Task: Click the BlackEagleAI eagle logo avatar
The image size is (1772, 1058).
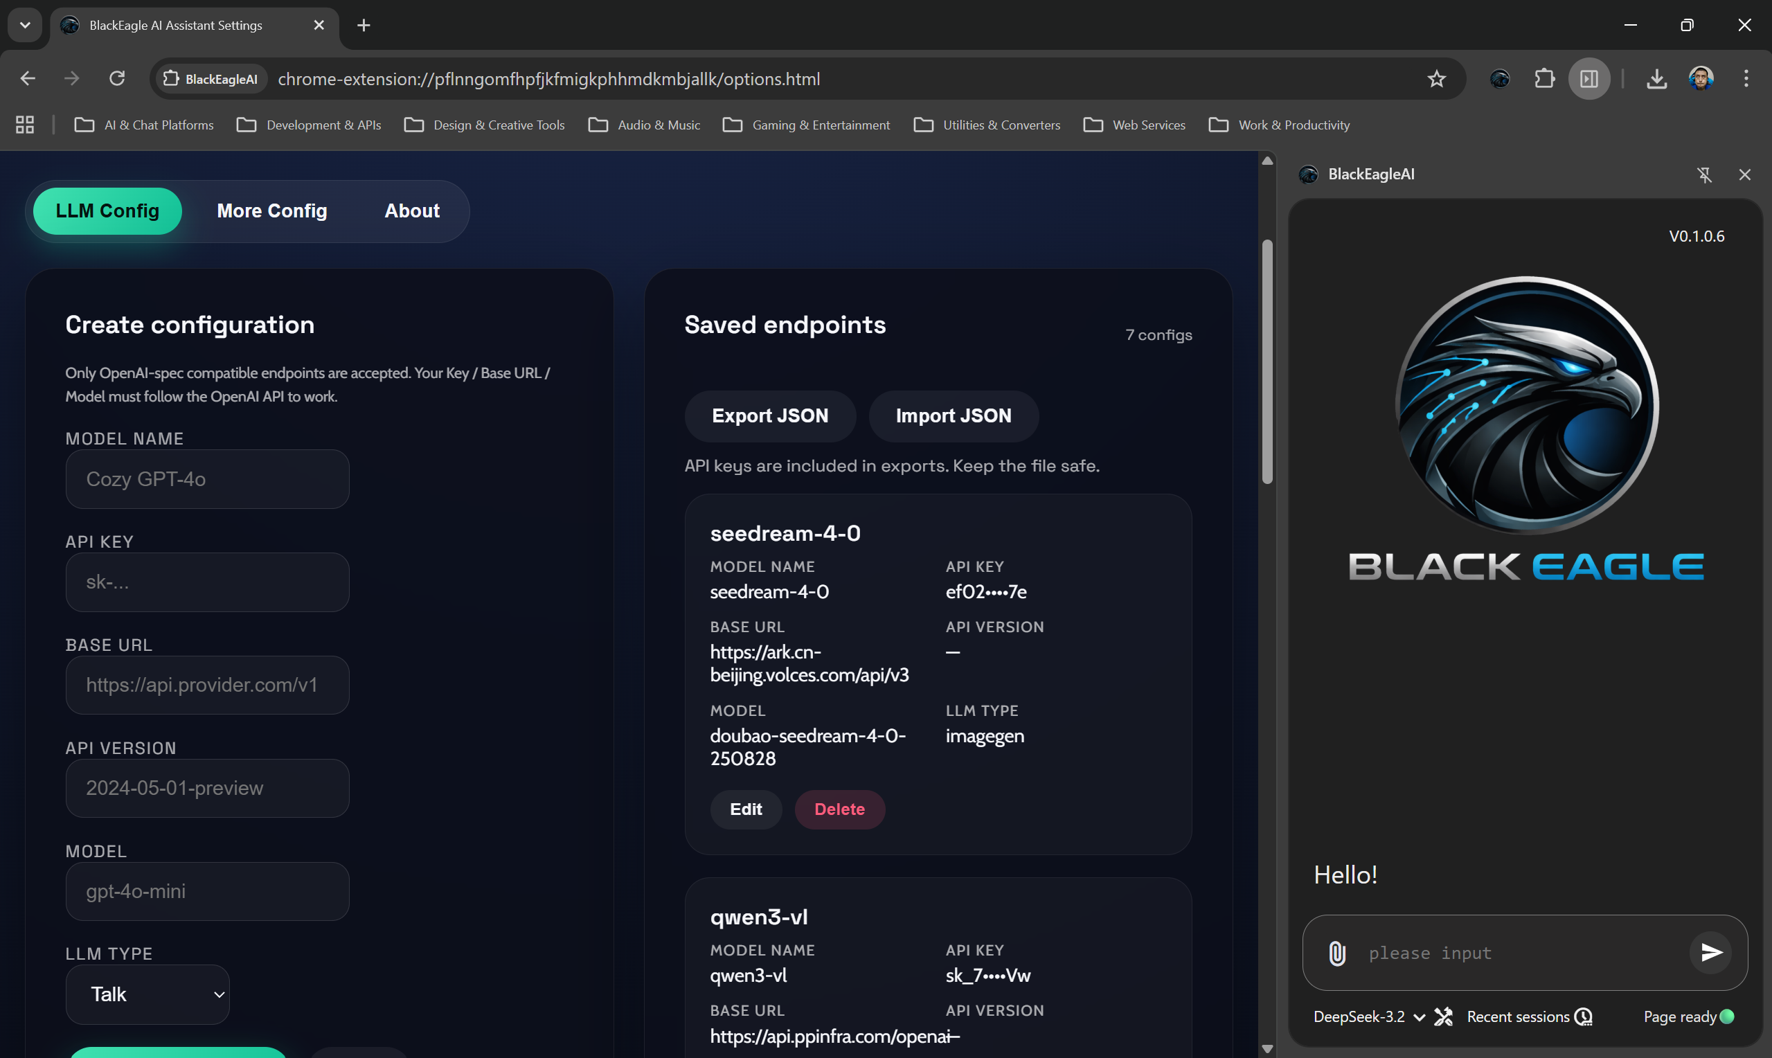Action: click(x=1308, y=173)
